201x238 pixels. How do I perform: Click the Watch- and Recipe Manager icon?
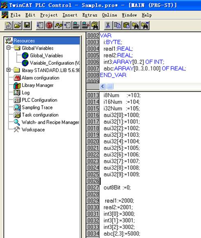(x=17, y=122)
